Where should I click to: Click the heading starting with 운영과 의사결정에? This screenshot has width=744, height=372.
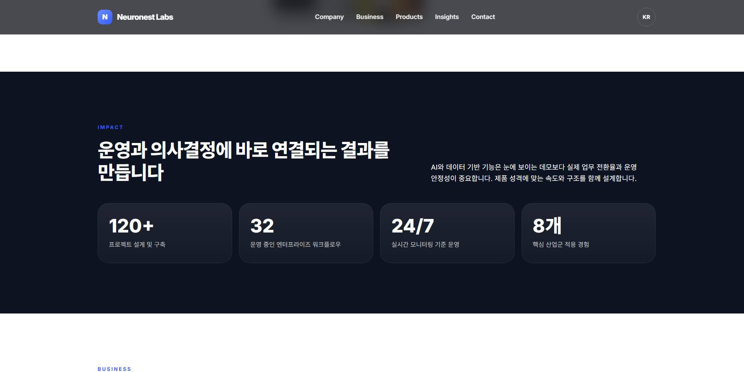pos(243,161)
